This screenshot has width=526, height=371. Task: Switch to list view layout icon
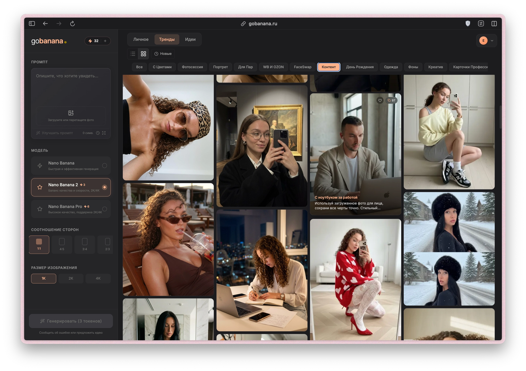pyautogui.click(x=133, y=54)
